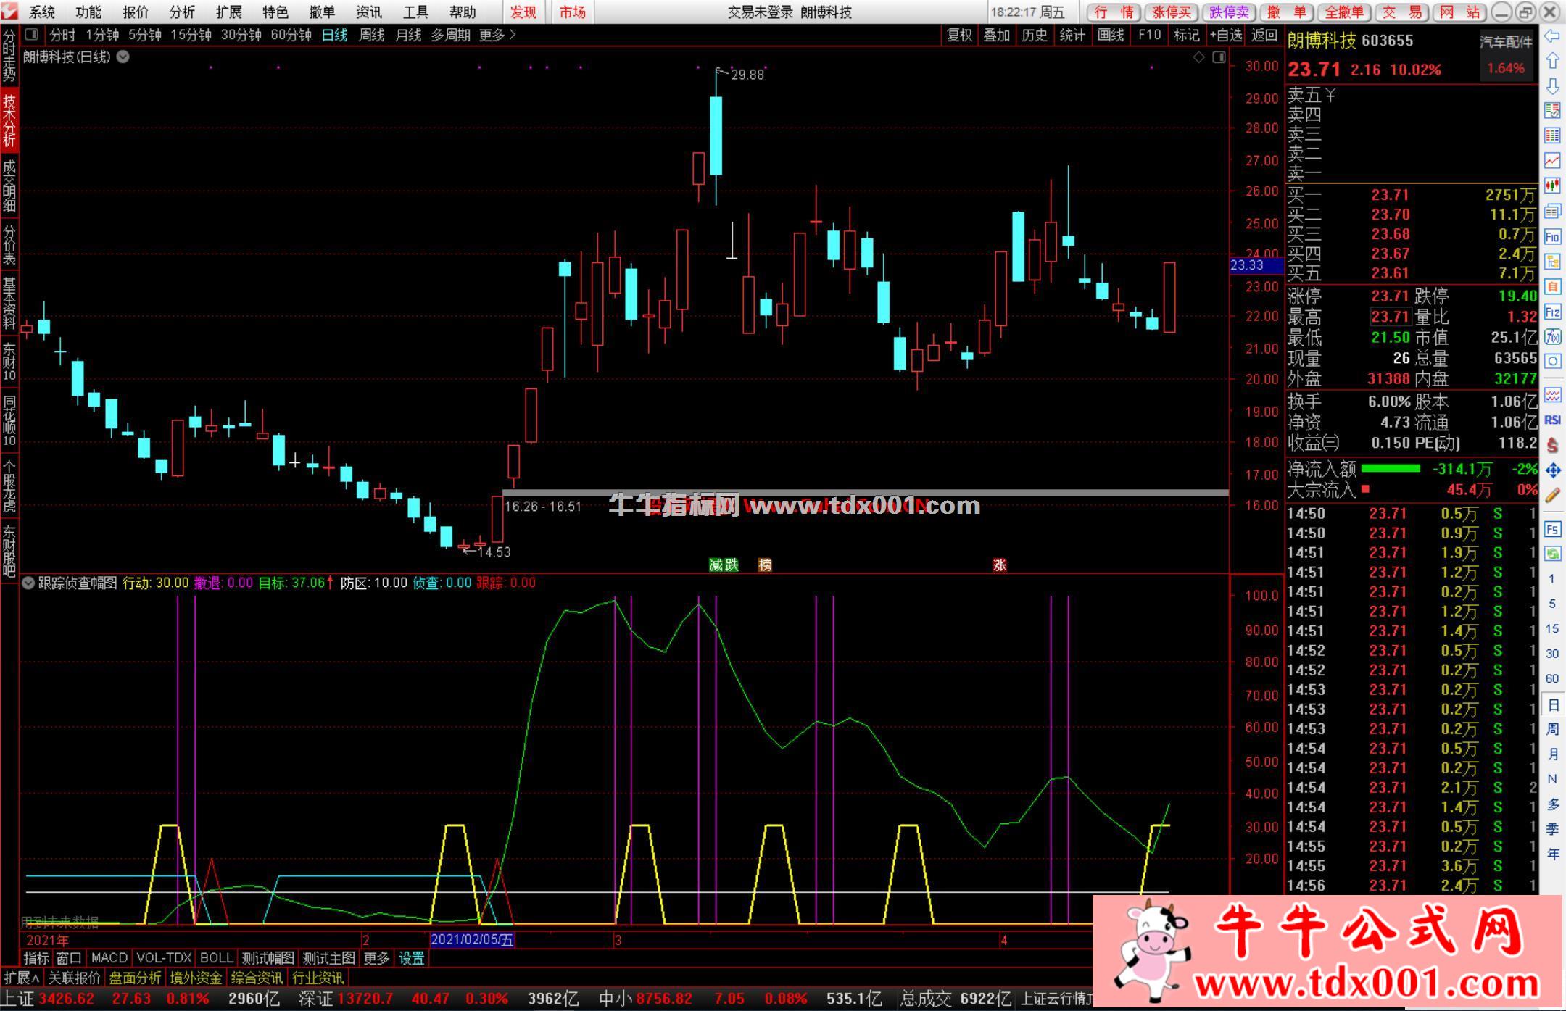Click the +自选 add to watchlist button
The image size is (1566, 1011).
pos(1226,35)
